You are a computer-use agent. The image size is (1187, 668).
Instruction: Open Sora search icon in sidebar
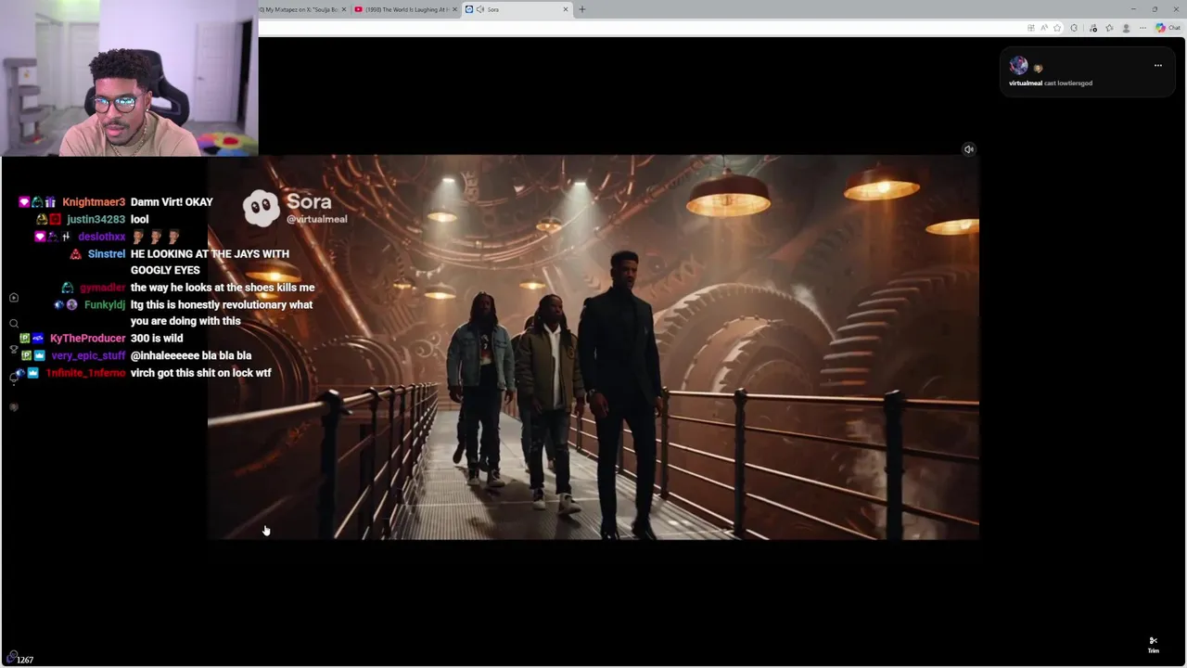click(x=14, y=324)
